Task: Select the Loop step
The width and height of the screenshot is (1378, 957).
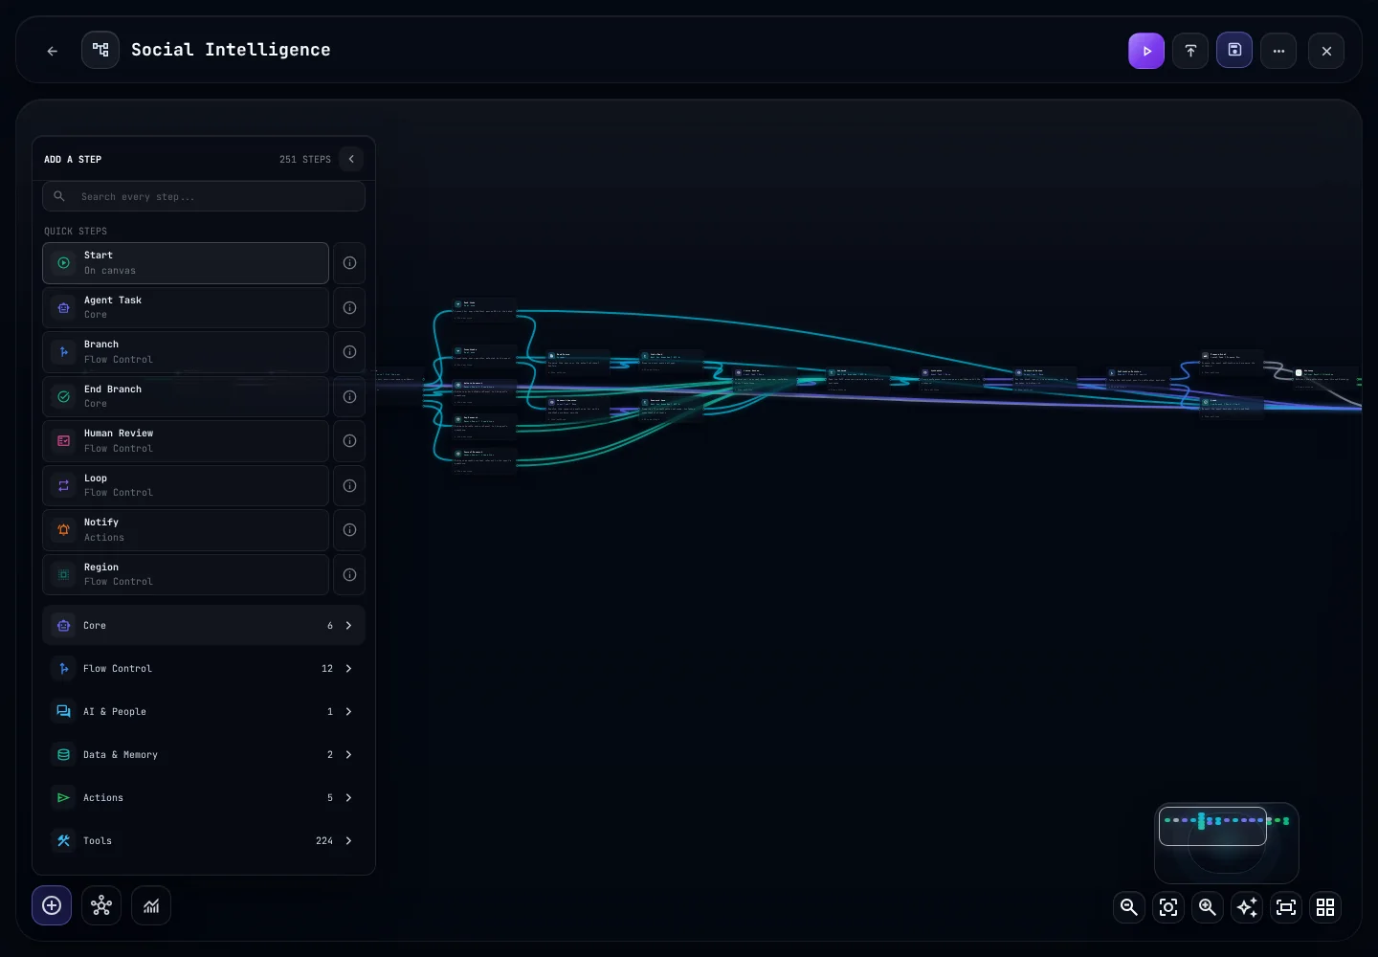Action: pyautogui.click(x=186, y=485)
